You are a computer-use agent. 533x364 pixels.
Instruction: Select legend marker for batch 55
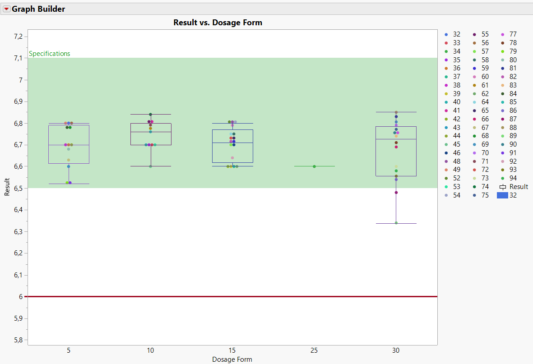point(474,35)
